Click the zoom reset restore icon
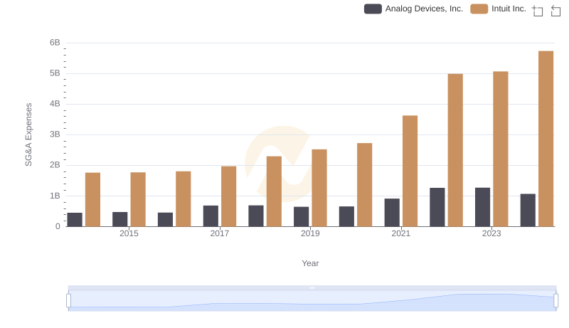 555,11
